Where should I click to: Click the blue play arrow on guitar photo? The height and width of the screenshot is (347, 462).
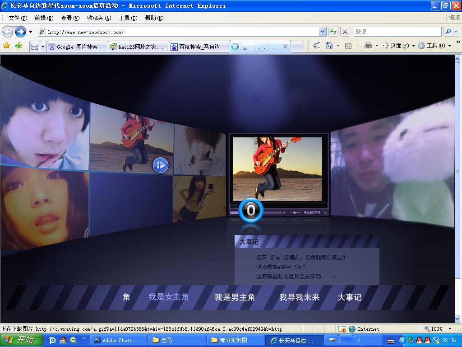[160, 165]
